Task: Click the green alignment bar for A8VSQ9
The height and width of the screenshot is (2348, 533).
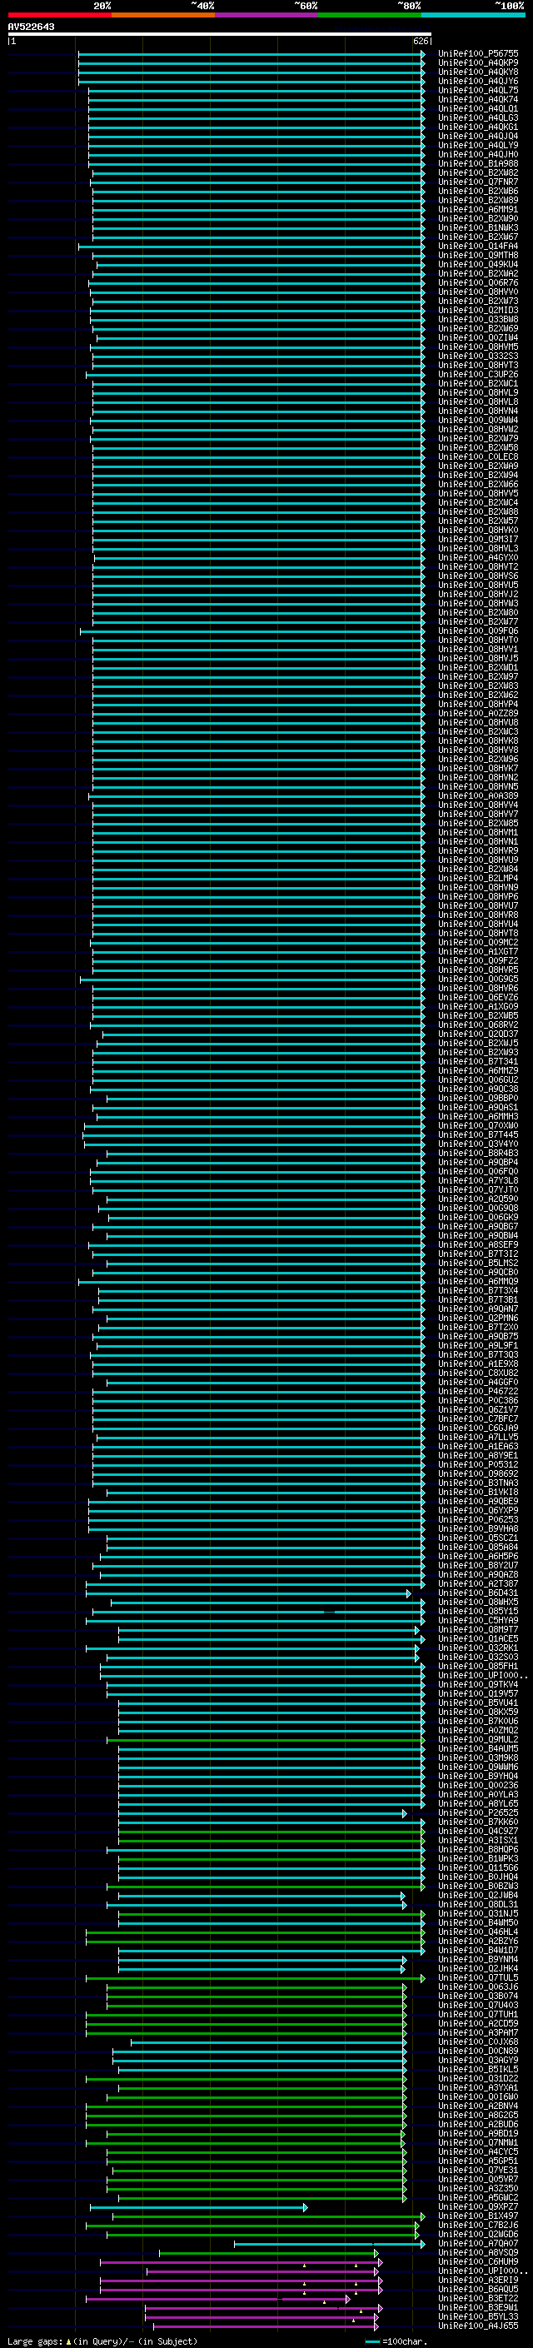Action: point(269,2253)
